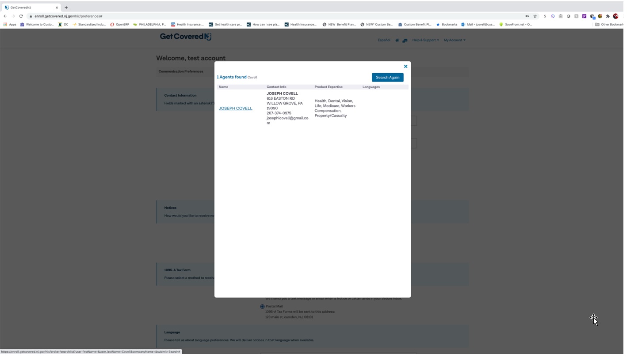Click agent email josephlcovell@gmail.com
The width and height of the screenshot is (638, 359).
[287, 120]
